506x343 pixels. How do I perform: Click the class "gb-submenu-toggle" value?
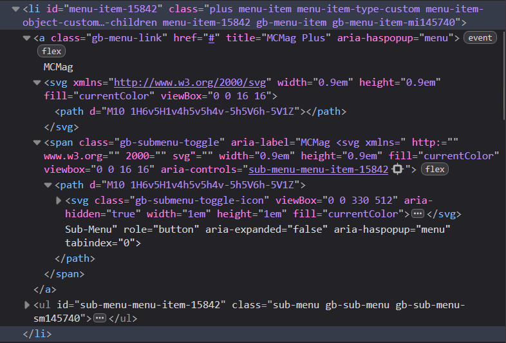[169, 142]
